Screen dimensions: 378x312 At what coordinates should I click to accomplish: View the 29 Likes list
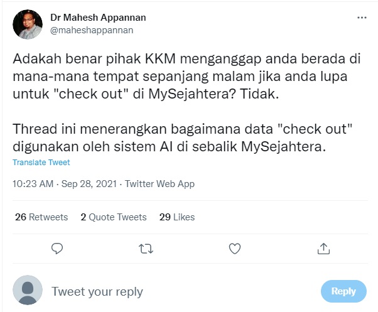coord(177,217)
